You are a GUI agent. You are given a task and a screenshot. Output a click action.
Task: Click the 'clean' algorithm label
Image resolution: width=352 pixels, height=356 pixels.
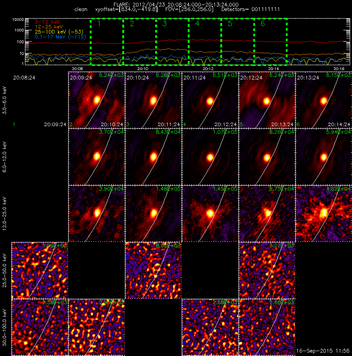tap(81, 9)
